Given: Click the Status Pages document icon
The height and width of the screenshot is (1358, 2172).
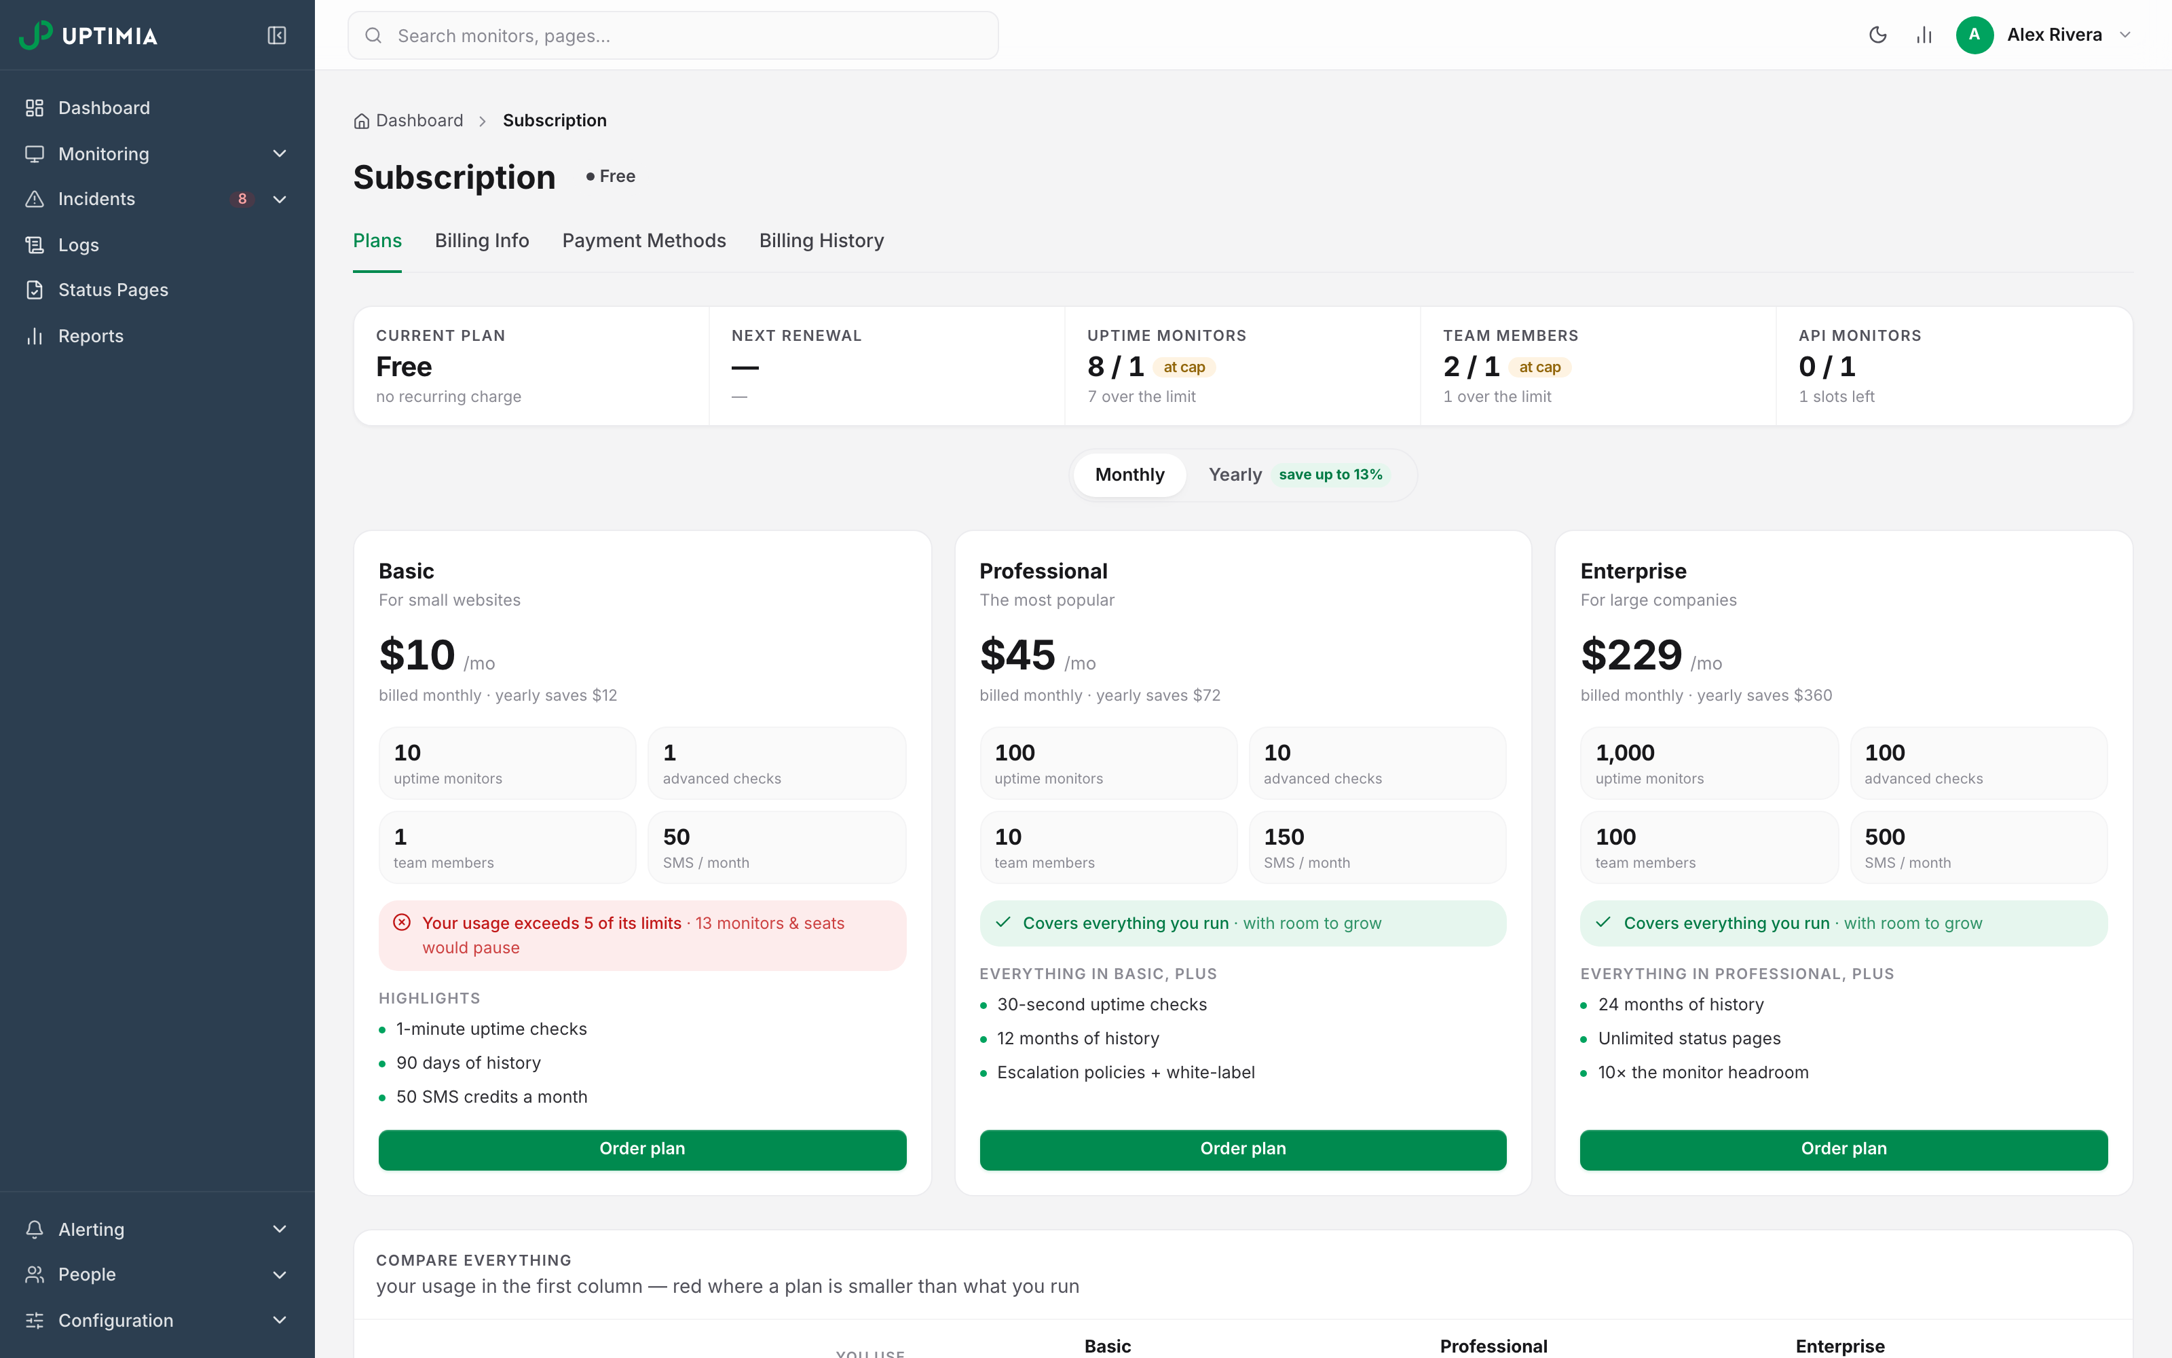Looking at the screenshot, I should coord(34,289).
